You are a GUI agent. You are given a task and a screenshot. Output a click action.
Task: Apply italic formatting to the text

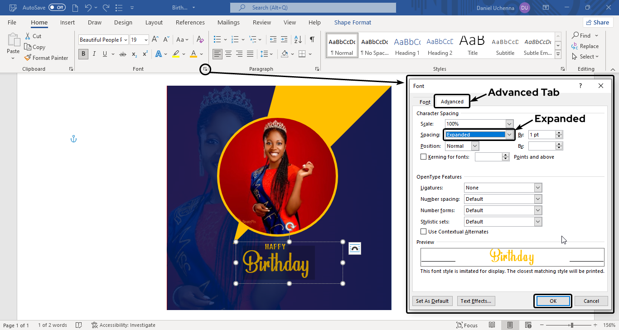coord(94,54)
